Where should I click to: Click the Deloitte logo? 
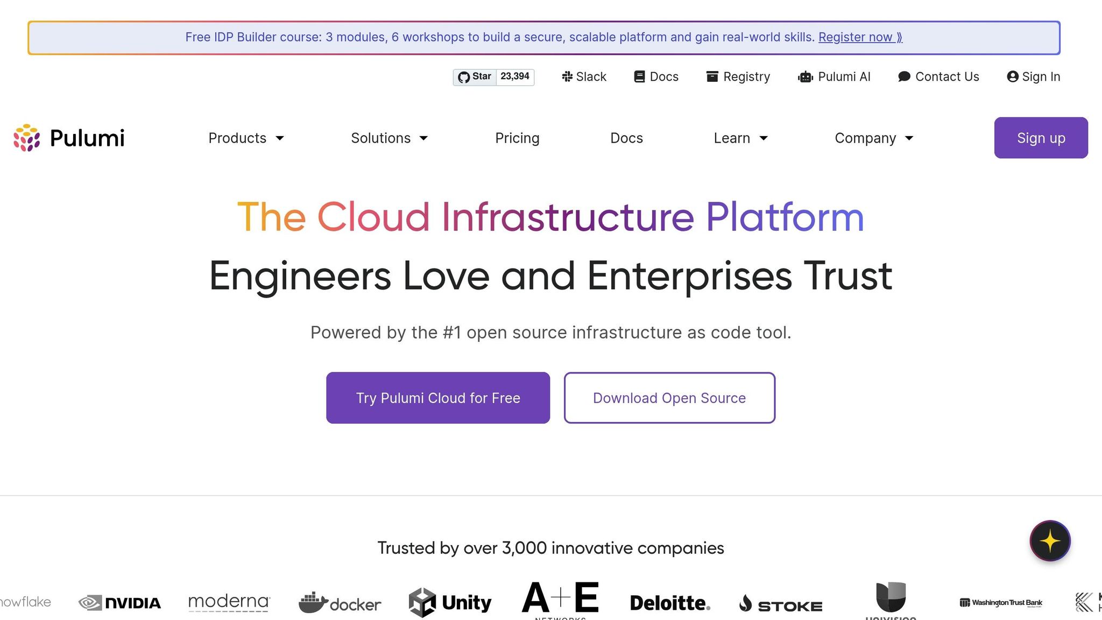[670, 603]
